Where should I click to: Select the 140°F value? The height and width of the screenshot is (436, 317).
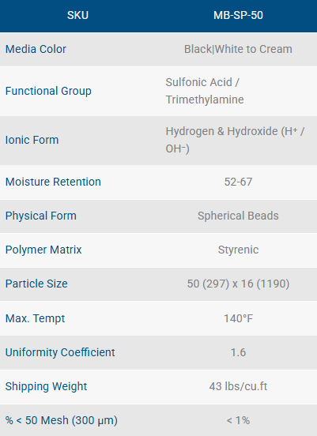pos(238,318)
